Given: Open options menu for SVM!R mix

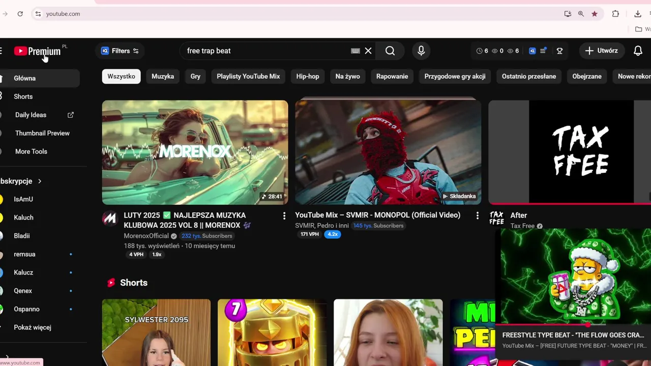Looking at the screenshot, I should [477, 216].
